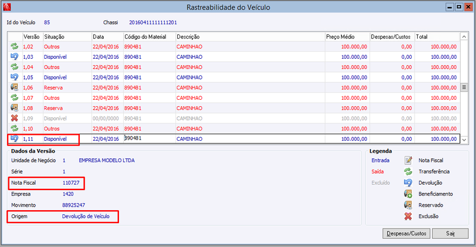
Task: Click the Movimento value 88925247
Action: click(x=73, y=205)
